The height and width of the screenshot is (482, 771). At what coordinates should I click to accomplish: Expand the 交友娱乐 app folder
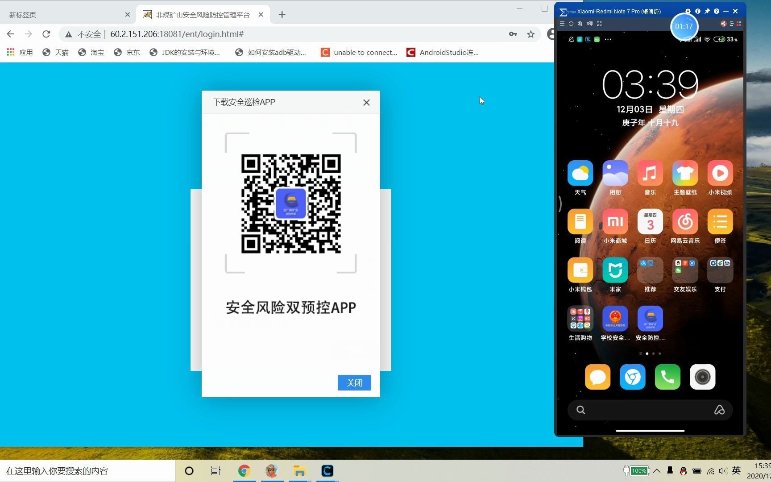click(x=685, y=270)
